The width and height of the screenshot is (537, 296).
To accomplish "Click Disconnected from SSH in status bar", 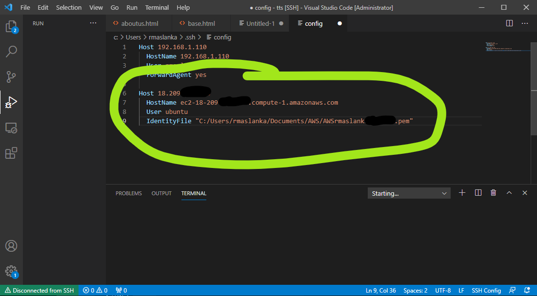I will (x=39, y=290).
